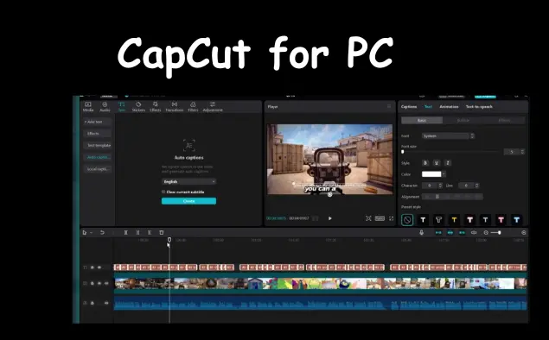This screenshot has width=549, height=340.
Task: Open the English language dropdown
Action: coord(188,182)
